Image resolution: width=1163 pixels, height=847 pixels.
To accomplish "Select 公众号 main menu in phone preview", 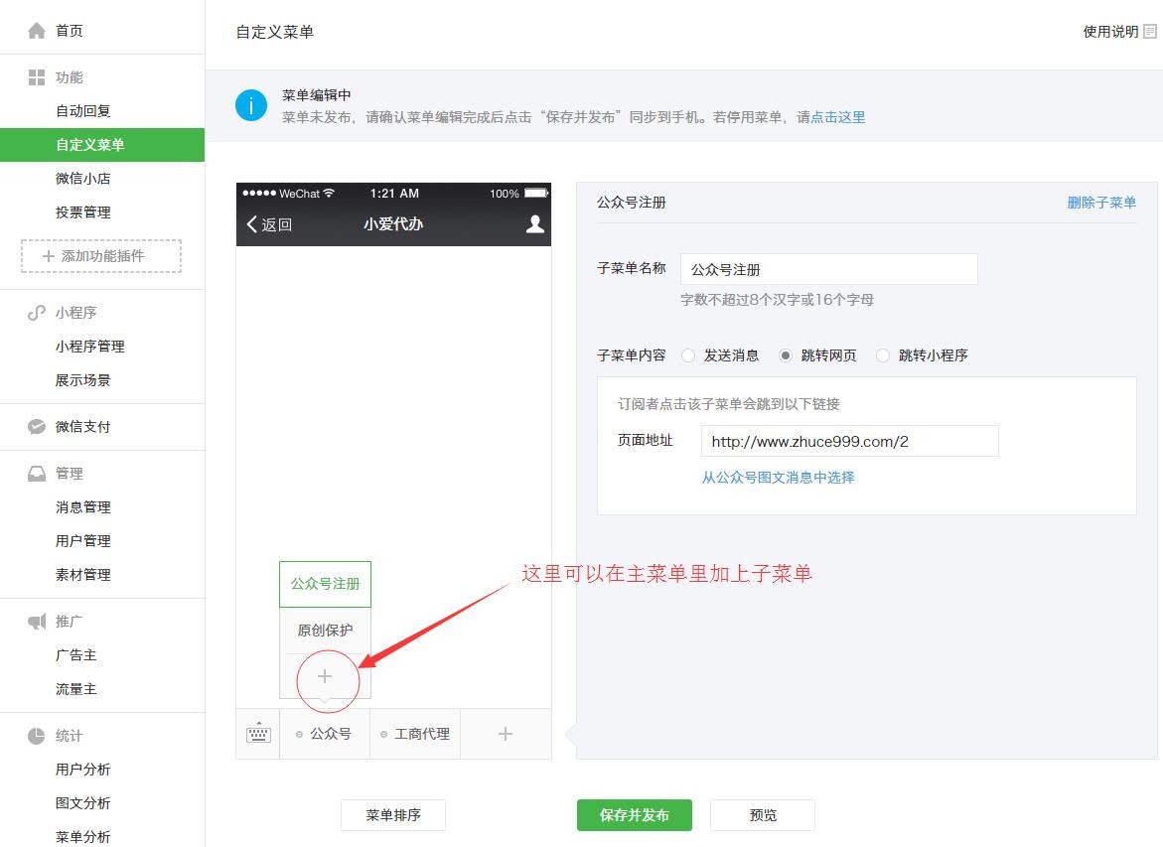I will 325,734.
